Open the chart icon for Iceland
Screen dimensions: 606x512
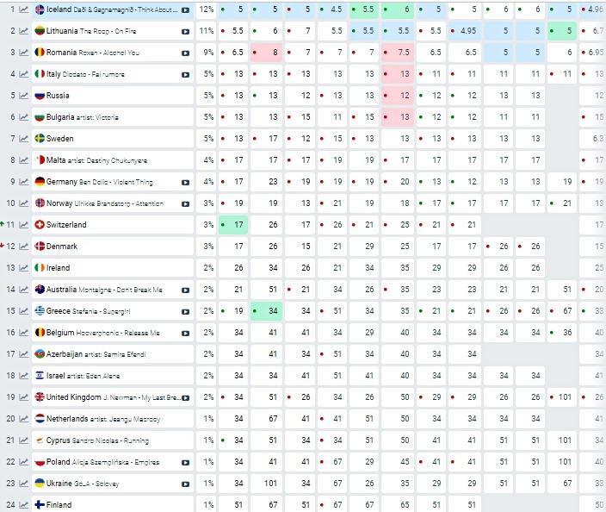(24, 9)
